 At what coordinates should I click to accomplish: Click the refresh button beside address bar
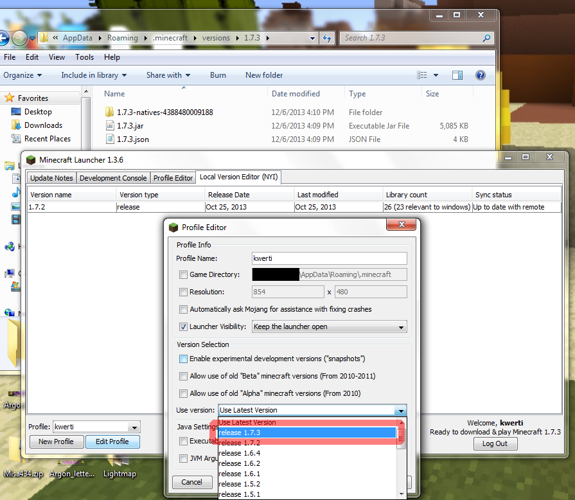click(327, 38)
